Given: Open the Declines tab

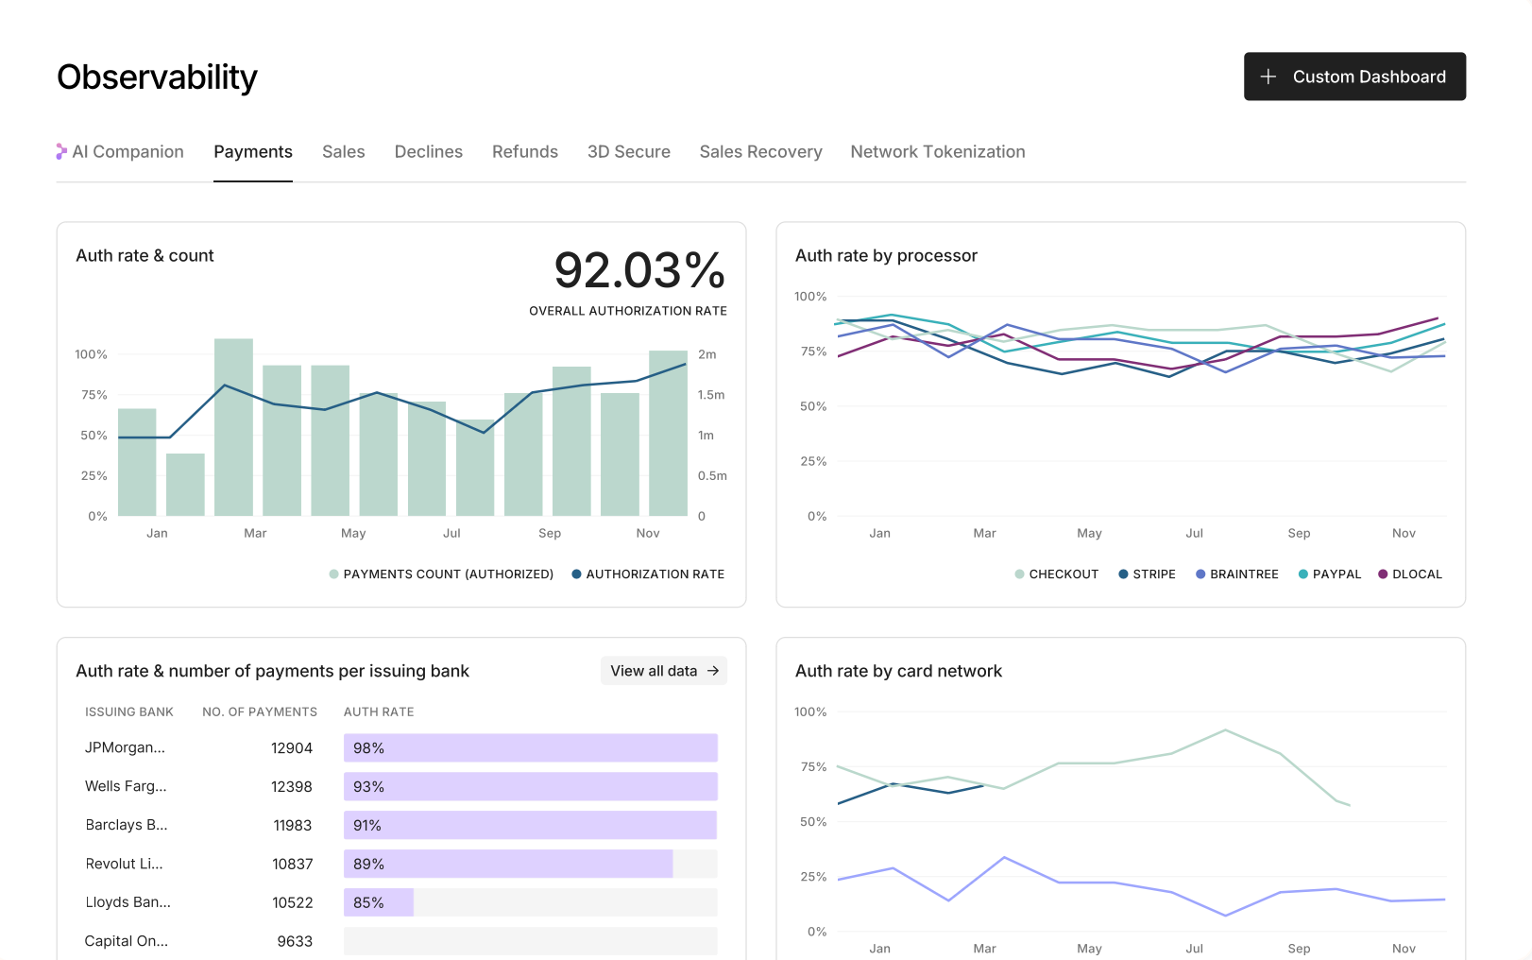Looking at the screenshot, I should point(429,152).
